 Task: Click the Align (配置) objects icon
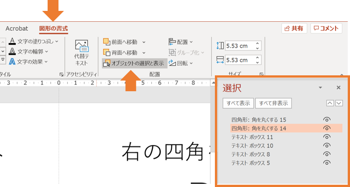click(x=172, y=41)
